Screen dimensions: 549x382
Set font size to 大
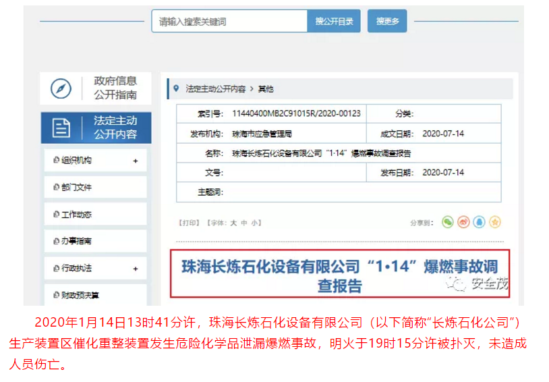[x=233, y=223]
